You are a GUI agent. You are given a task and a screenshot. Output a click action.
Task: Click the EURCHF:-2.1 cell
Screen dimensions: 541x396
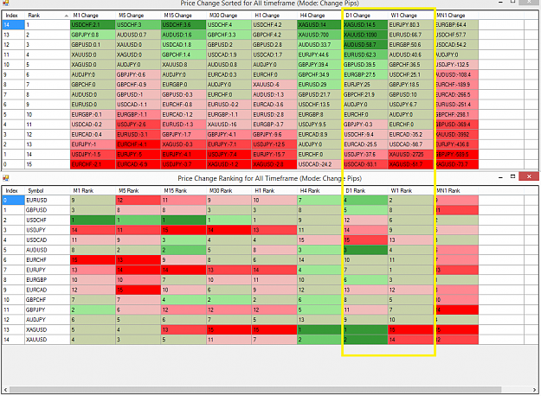pyautogui.click(x=93, y=164)
